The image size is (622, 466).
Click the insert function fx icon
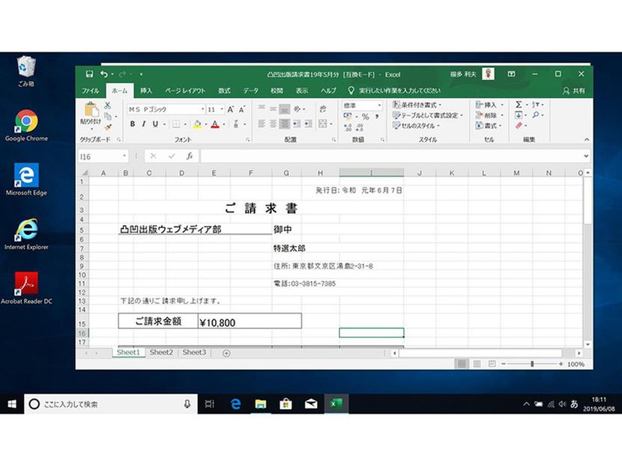pyautogui.click(x=190, y=156)
